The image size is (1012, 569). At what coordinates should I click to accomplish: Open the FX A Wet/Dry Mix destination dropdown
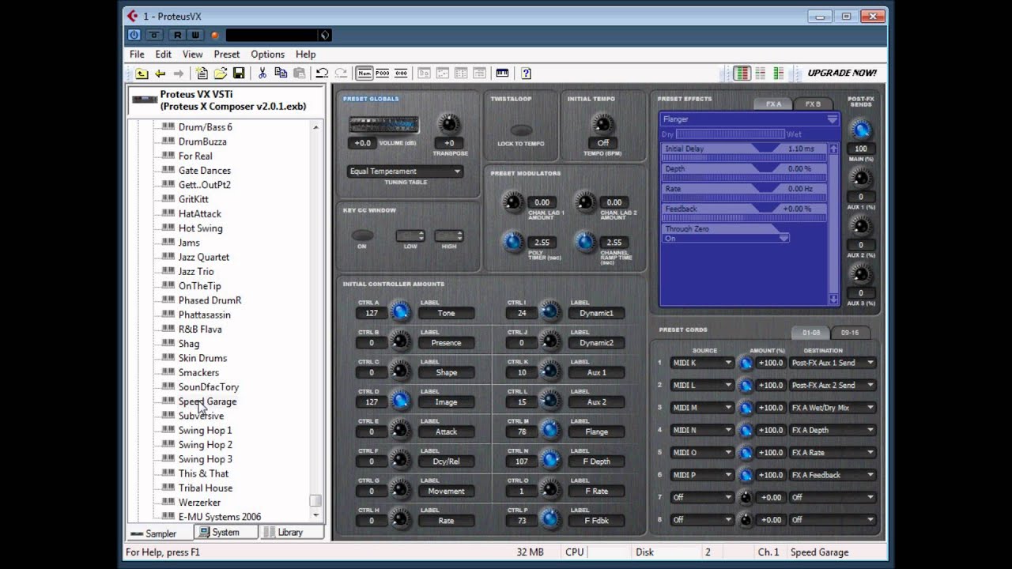[x=833, y=408]
